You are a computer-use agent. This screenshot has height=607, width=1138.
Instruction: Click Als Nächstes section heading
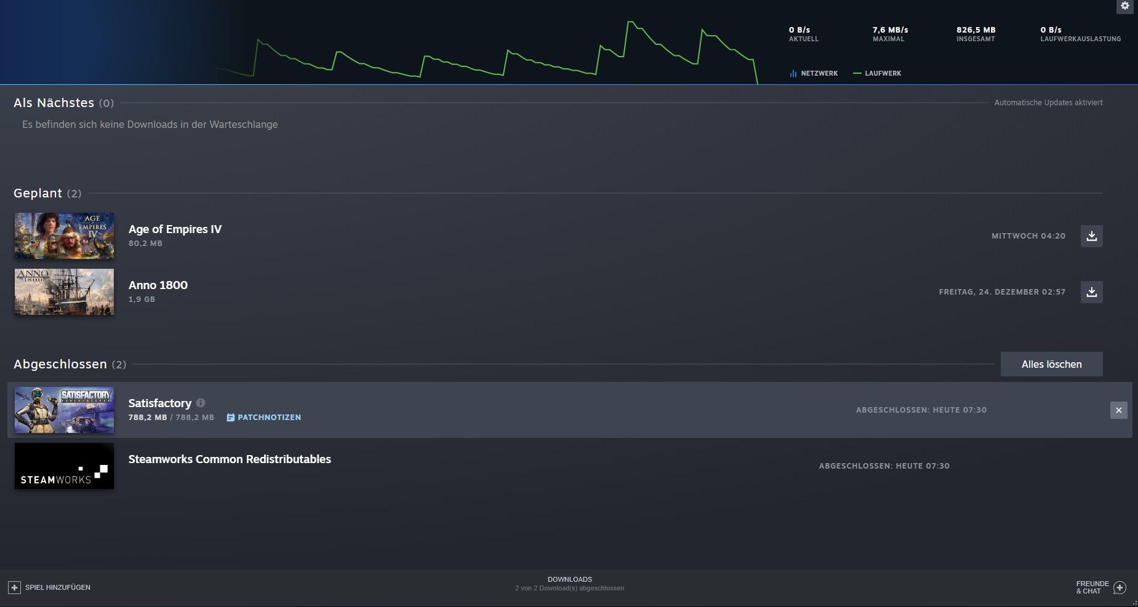[x=63, y=103]
